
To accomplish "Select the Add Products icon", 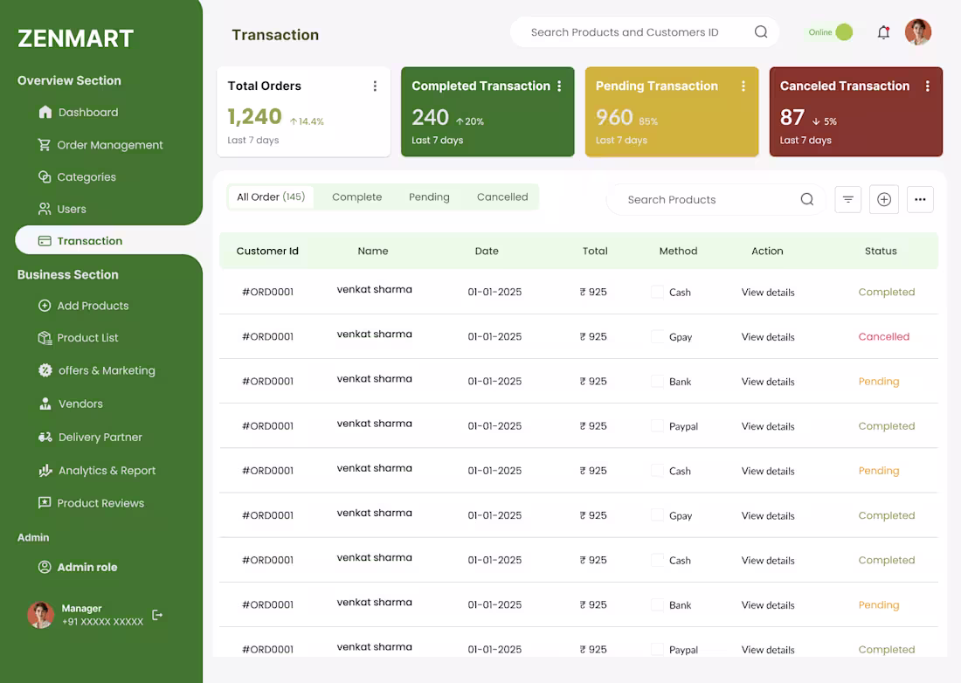I will [45, 306].
